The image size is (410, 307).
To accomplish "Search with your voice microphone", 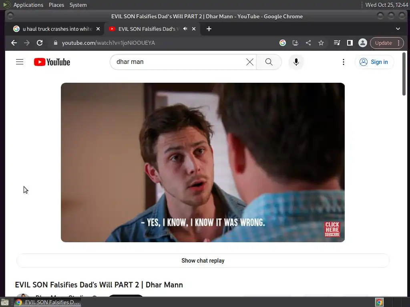I will tap(296, 62).
